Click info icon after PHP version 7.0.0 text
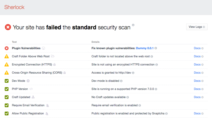 [156, 89]
